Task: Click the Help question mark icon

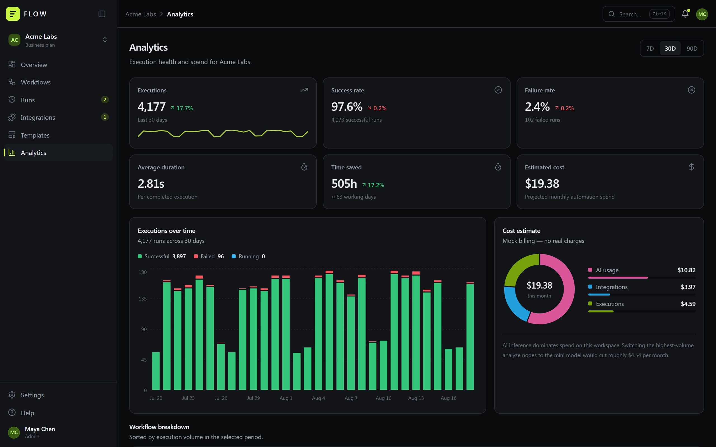Action: [12, 412]
